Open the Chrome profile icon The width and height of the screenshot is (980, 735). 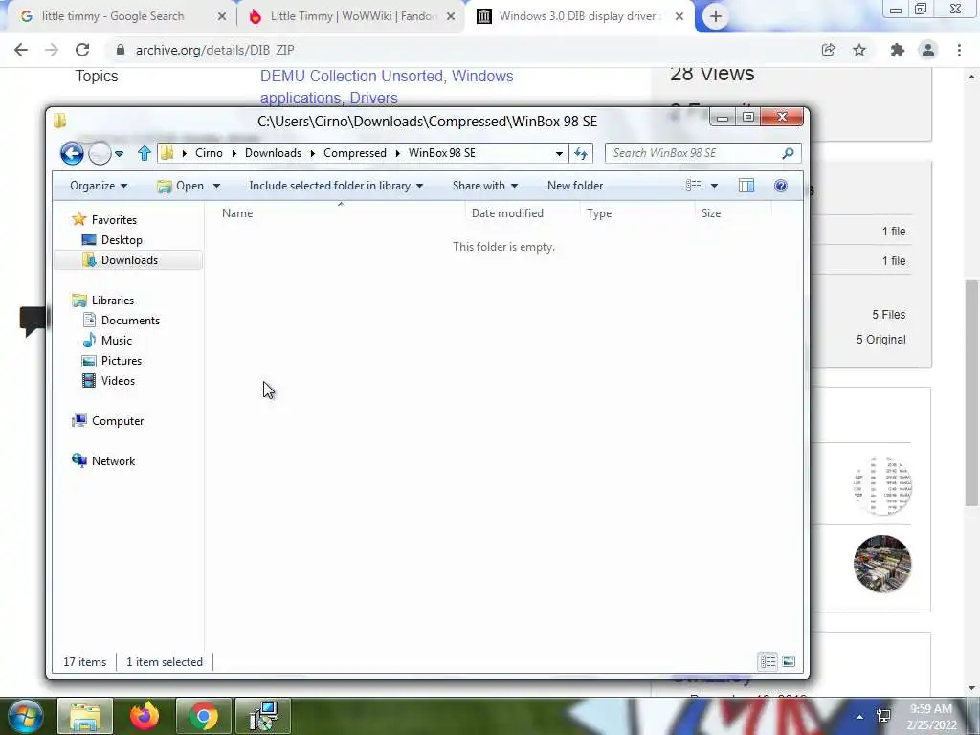coord(928,50)
